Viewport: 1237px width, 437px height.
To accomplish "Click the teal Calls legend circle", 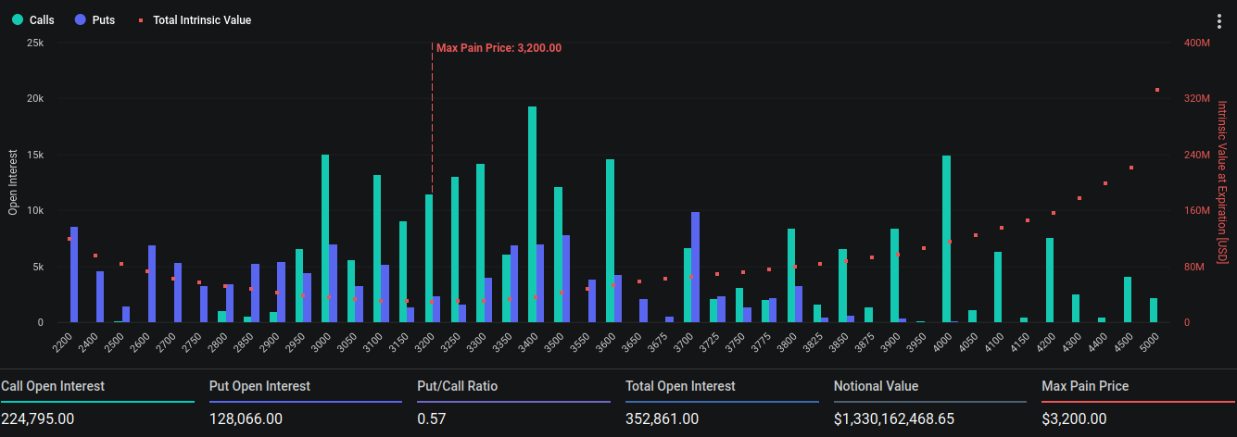I will [18, 19].
